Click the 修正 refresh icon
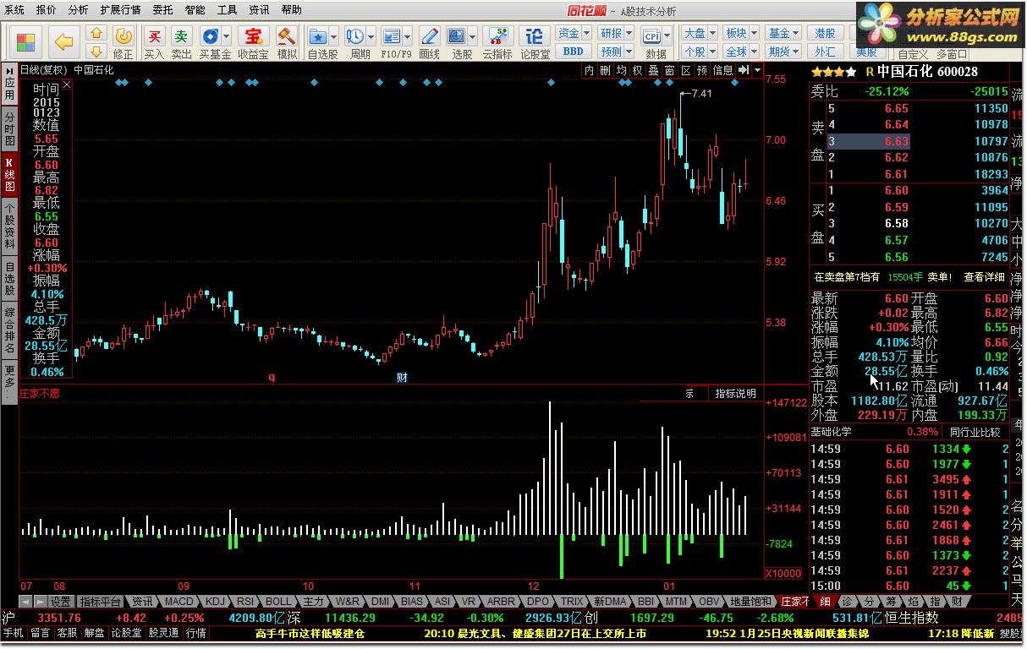1027x649 pixels. click(x=124, y=35)
